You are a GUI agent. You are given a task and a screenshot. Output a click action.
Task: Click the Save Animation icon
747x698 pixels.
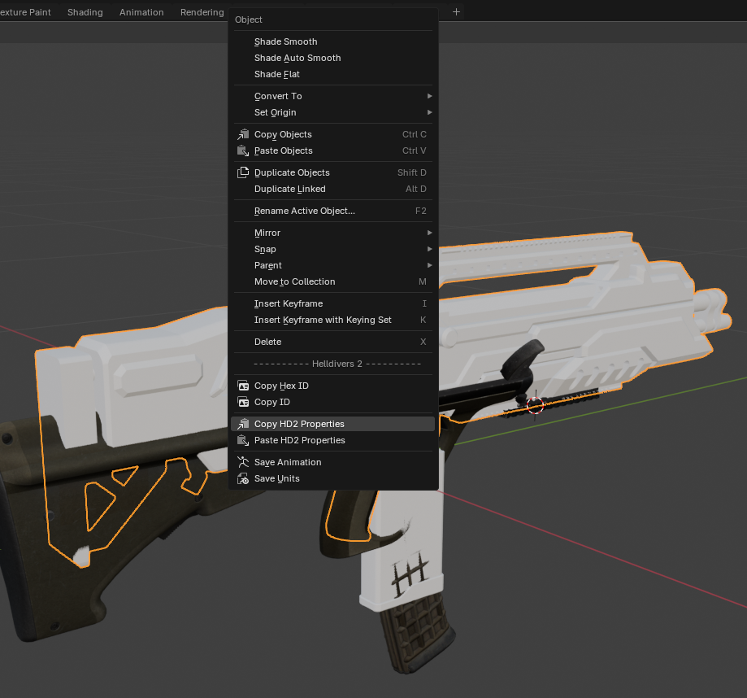[242, 462]
